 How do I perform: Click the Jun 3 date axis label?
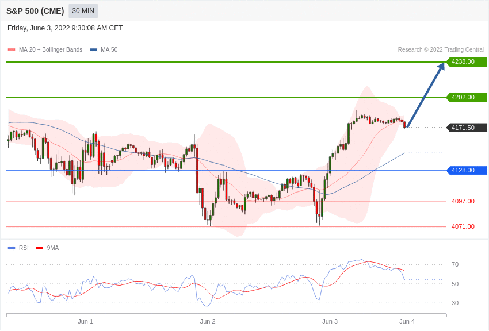pos(330,321)
